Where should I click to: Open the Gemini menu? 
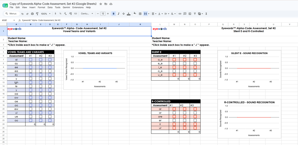(x=66, y=7)
